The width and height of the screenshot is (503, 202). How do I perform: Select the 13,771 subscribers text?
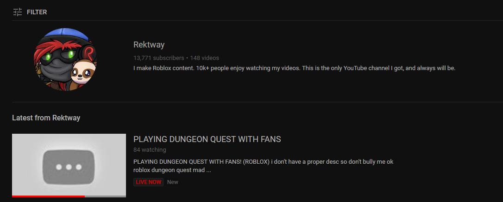pos(159,58)
